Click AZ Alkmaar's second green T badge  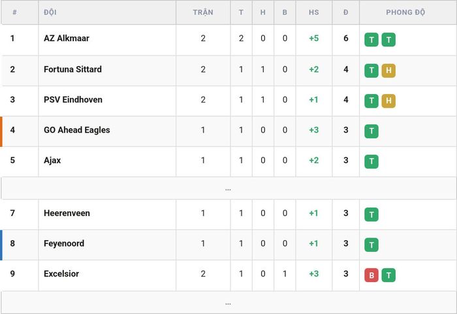[388, 40]
